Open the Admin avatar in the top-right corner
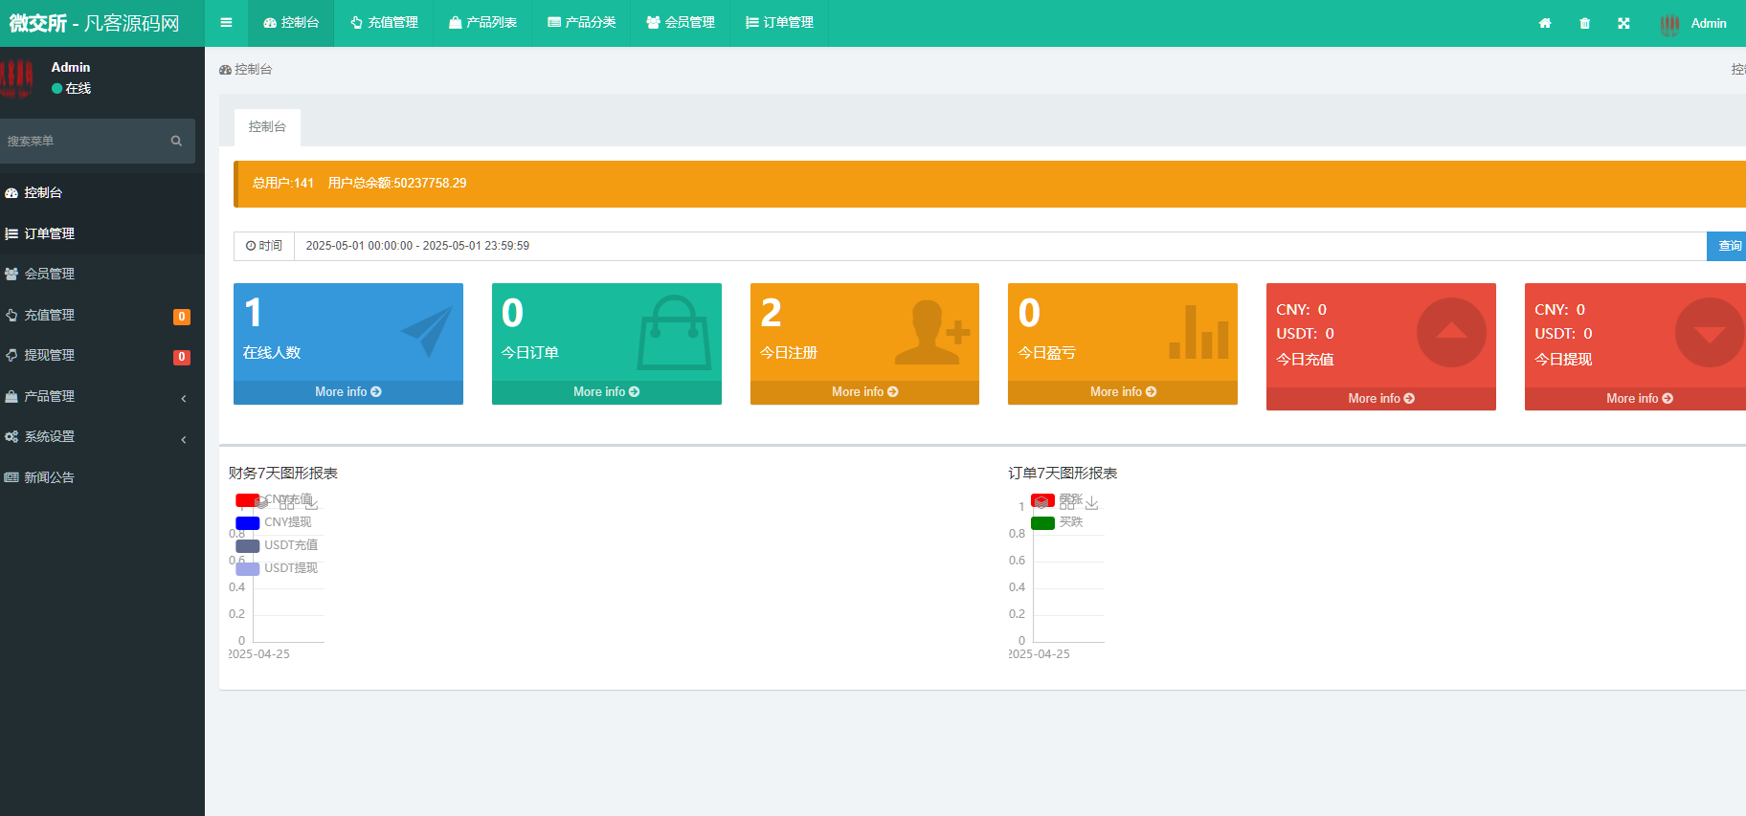Viewport: 1746px width, 816px height. click(1669, 24)
